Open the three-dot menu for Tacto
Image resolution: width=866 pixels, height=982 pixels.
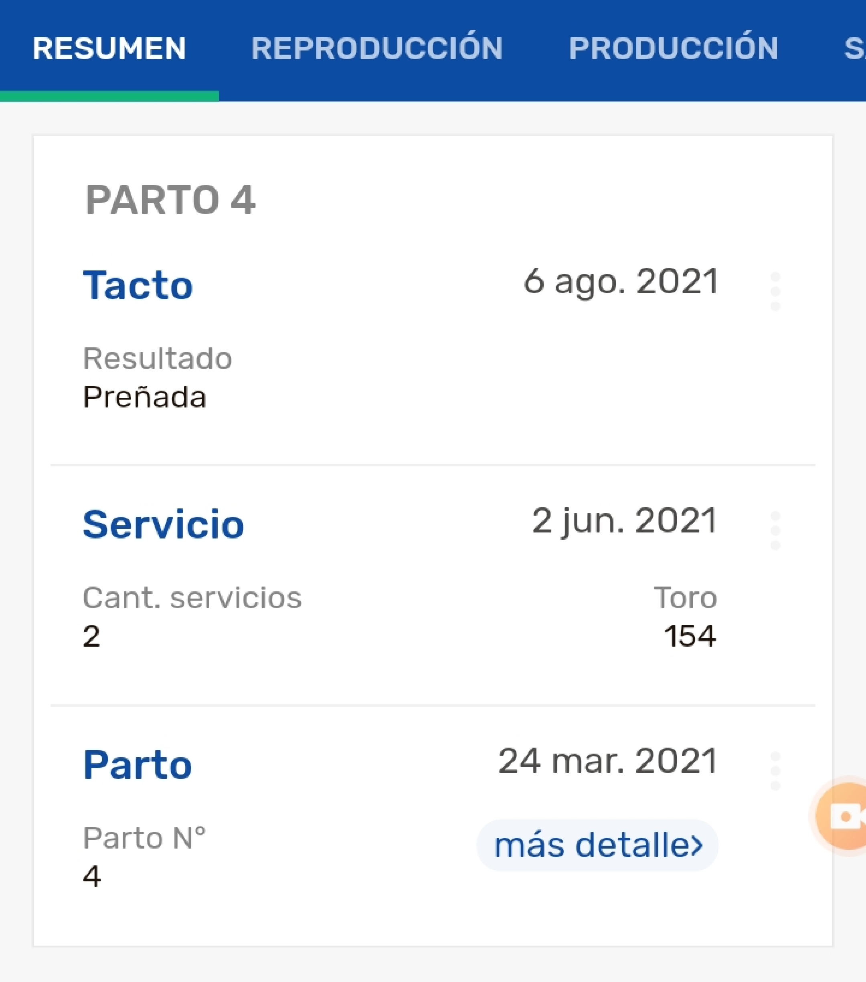click(775, 291)
